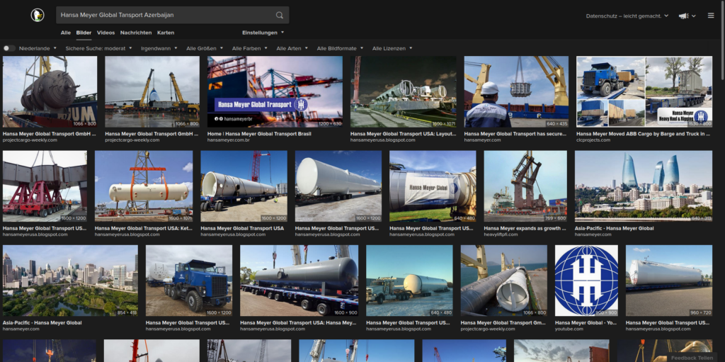Image resolution: width=725 pixels, height=362 pixels.
Task: Open the worker in white helmet thumbnail
Action: click(516, 91)
